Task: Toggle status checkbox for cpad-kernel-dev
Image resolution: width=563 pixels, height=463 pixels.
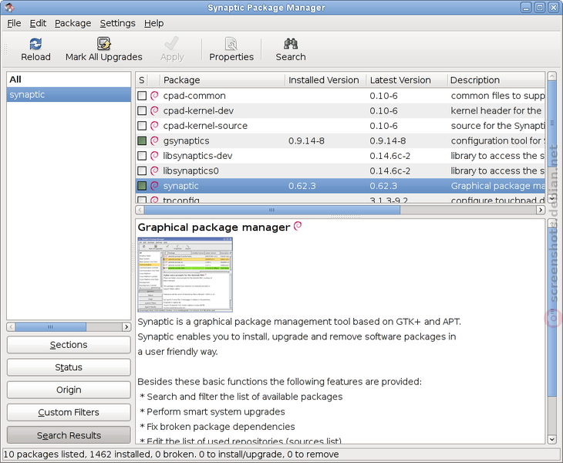Action: [142, 110]
